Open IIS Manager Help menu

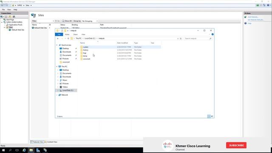point(15,10)
